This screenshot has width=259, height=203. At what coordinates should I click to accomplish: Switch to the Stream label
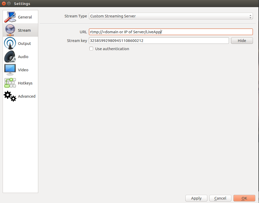(x=24, y=30)
